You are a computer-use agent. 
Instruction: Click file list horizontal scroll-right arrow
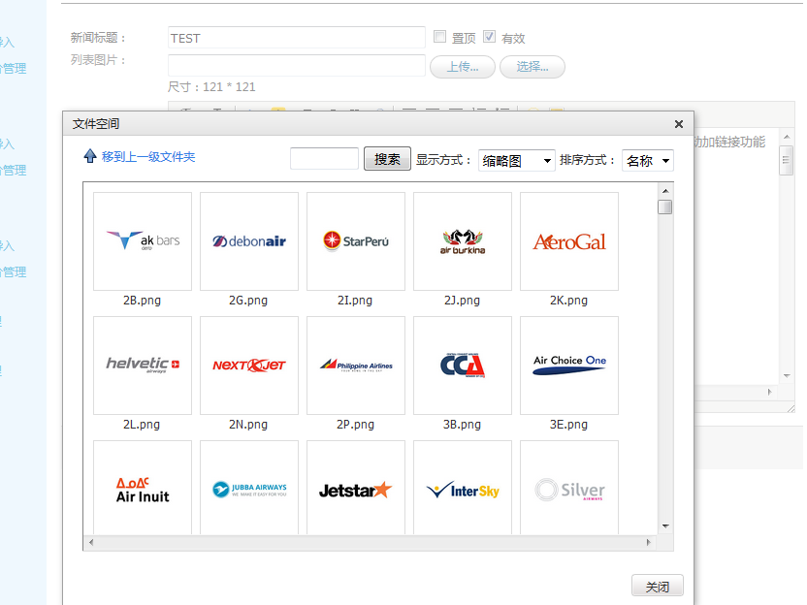click(649, 542)
